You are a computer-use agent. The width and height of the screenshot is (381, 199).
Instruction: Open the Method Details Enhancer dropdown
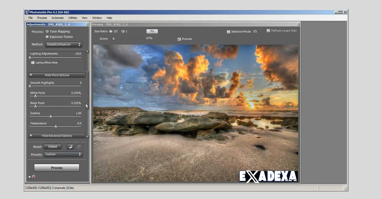coord(63,44)
